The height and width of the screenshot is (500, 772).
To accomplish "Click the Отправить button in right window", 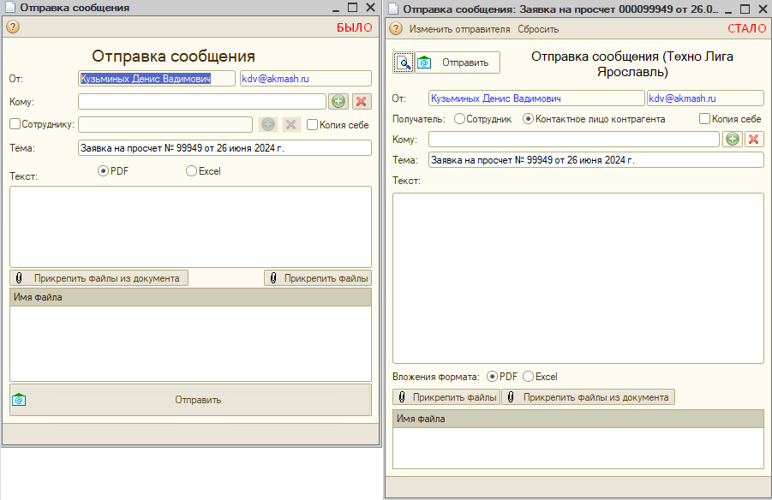I will (x=458, y=62).
